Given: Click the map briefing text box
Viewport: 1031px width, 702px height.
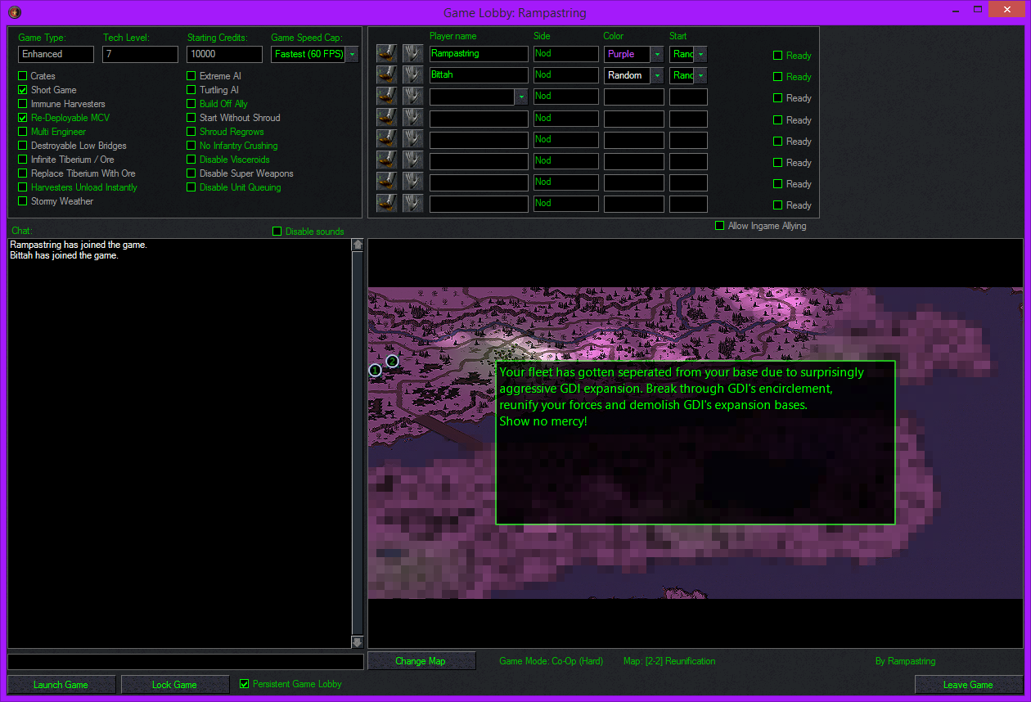Looking at the screenshot, I should coord(696,443).
